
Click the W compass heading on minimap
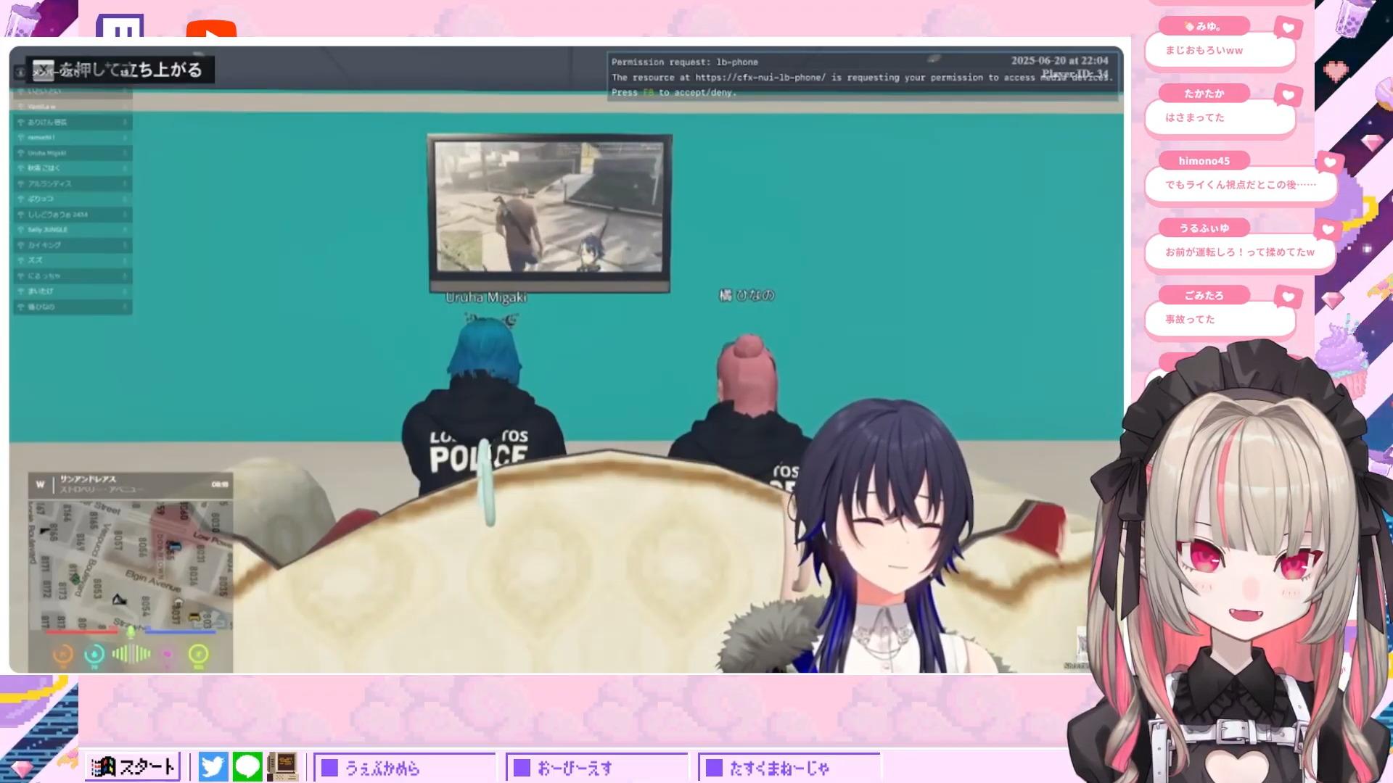tap(41, 484)
